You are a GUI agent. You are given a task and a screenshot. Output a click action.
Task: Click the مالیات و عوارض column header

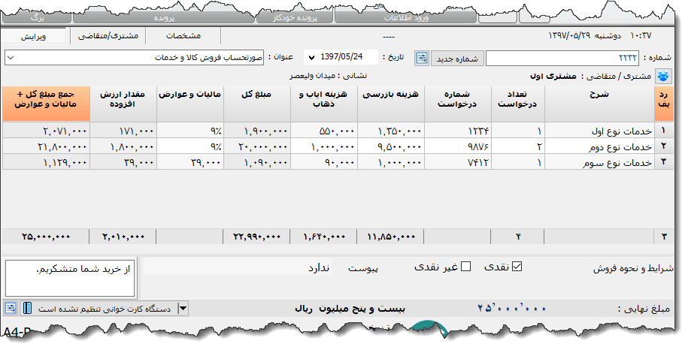190,104
